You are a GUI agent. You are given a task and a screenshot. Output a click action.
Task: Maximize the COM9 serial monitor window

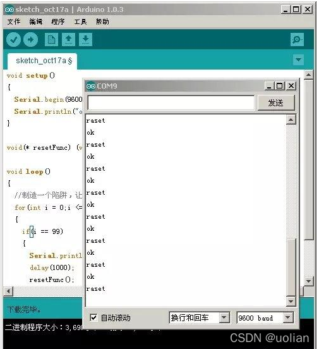click(280, 86)
